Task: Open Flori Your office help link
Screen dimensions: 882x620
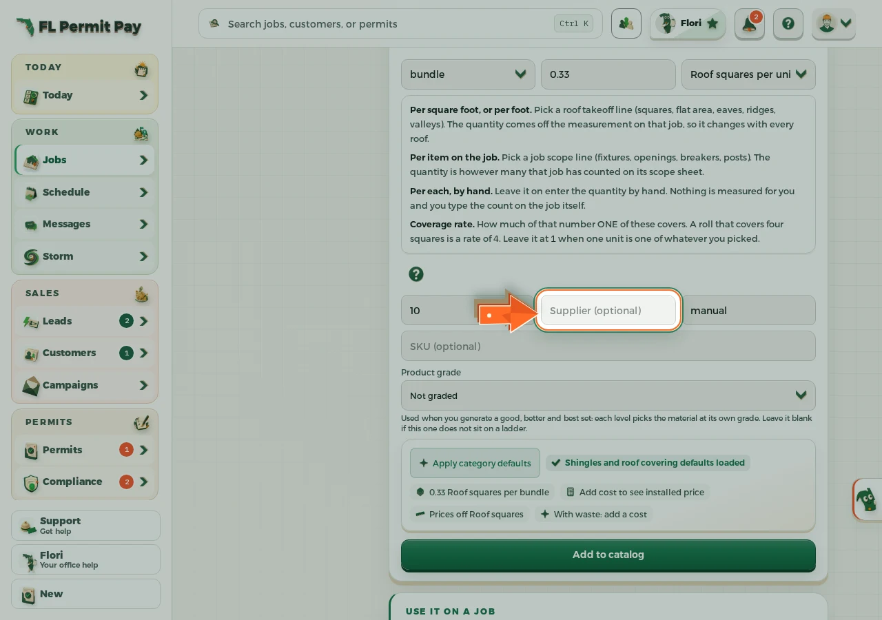Action: pyautogui.click(x=85, y=559)
